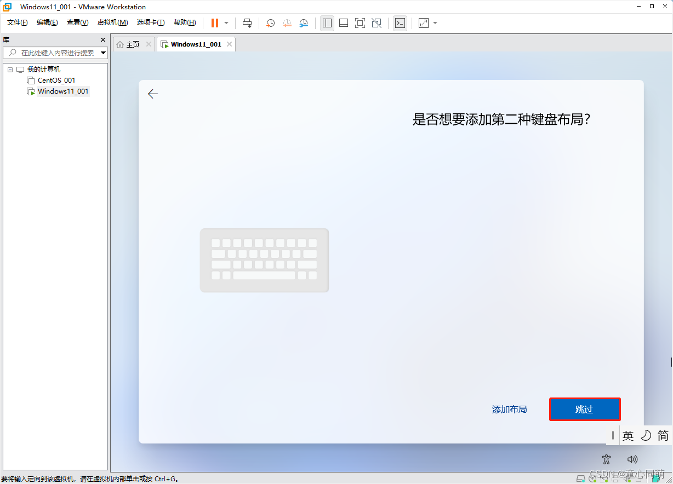Click 添加布局 to add a keyboard layout
The image size is (673, 484).
[x=509, y=409]
